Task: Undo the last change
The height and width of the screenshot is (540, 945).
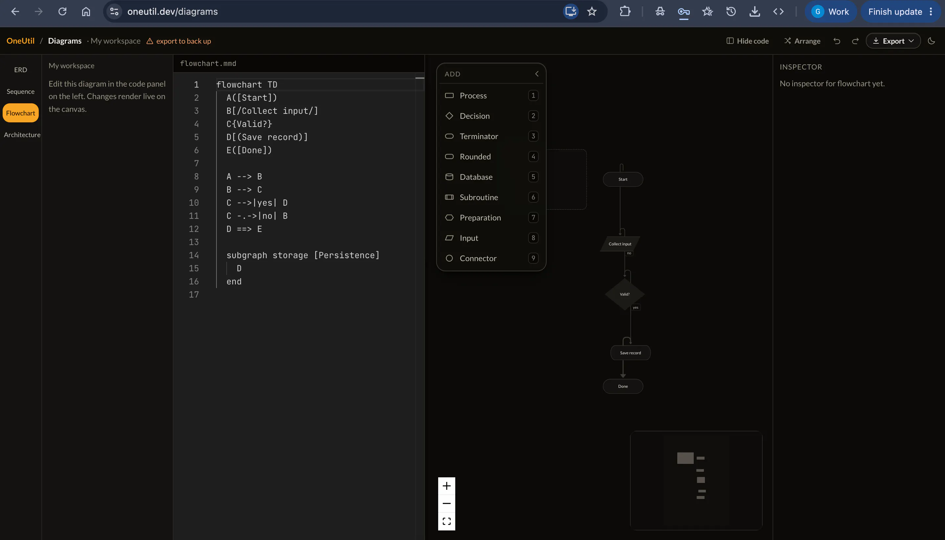Action: click(837, 41)
